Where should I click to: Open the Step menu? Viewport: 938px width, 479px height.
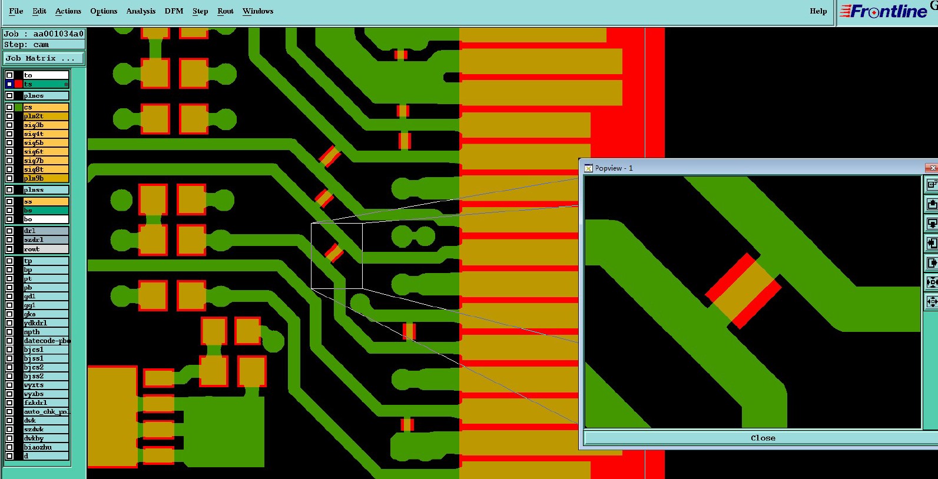[200, 11]
